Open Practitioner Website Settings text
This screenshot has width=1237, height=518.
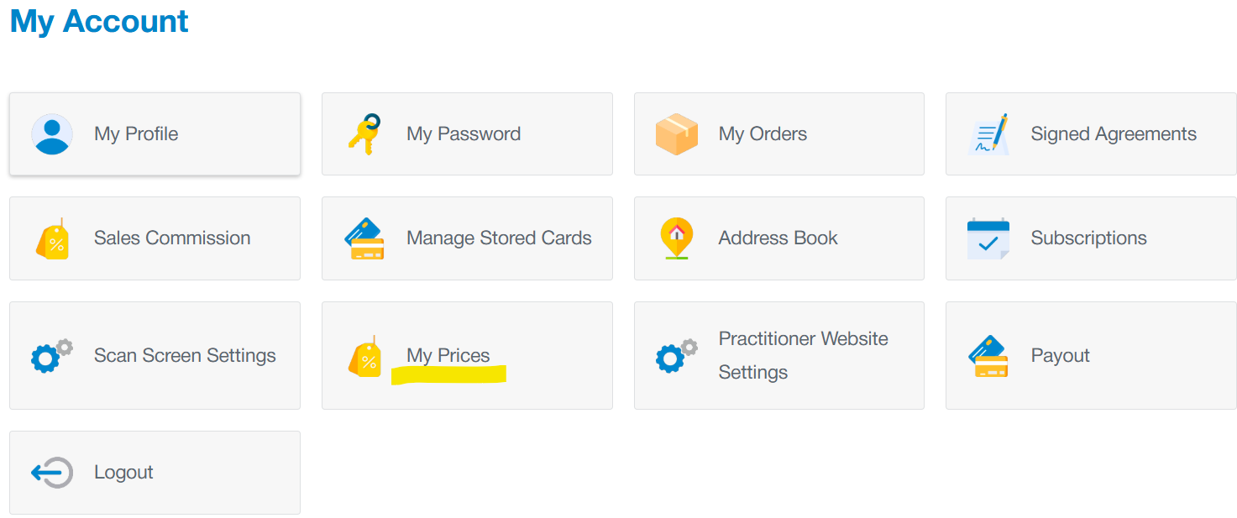(x=803, y=356)
